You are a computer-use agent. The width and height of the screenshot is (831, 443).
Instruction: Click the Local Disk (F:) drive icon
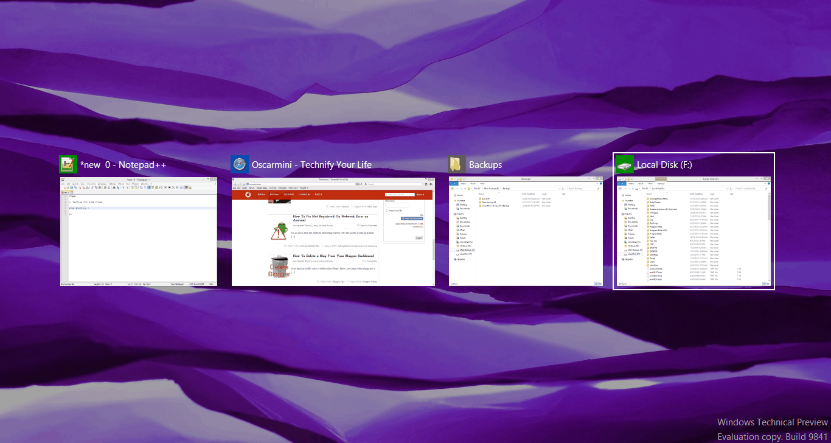[x=625, y=164]
